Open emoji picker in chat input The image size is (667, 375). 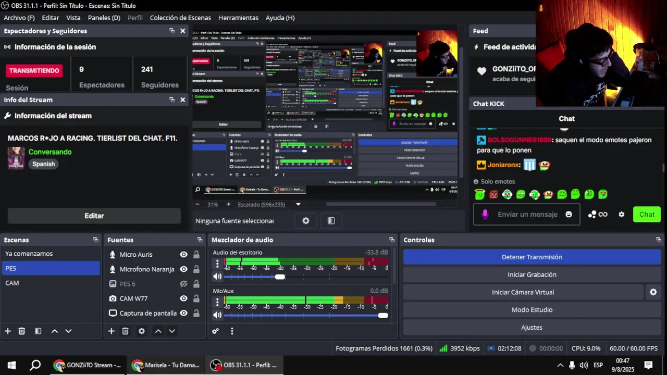569,215
